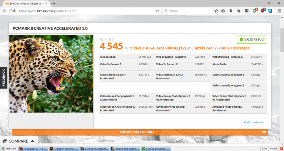Open the NVIDIA GeForce 940MX(1x) link
This screenshot has width=284, height=151.
[x=159, y=48]
